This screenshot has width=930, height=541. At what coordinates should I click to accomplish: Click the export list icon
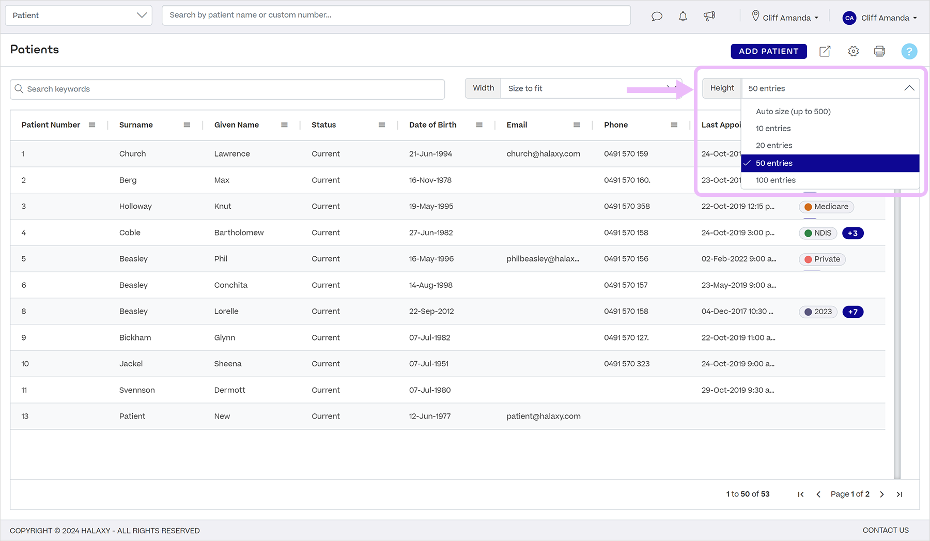point(825,51)
